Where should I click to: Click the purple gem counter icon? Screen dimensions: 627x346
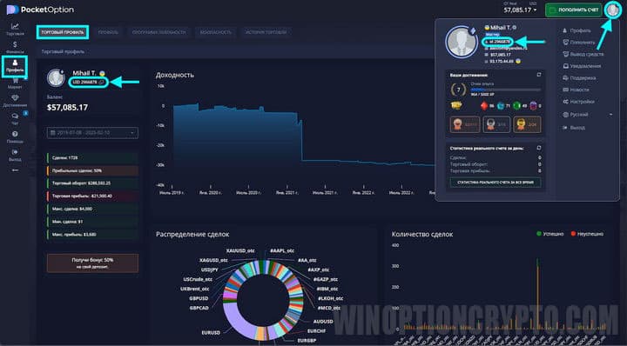click(x=533, y=106)
